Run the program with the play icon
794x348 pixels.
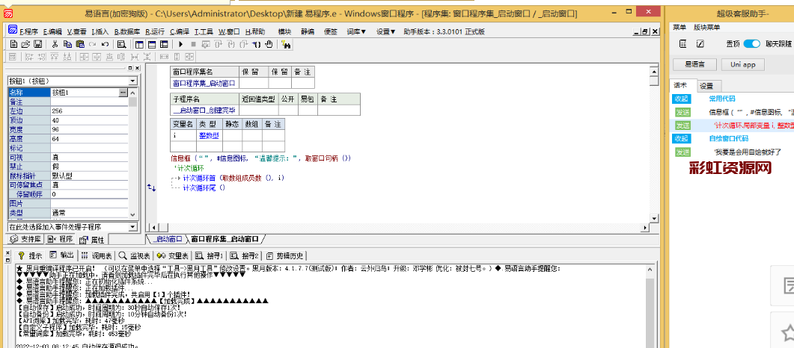[x=180, y=44]
